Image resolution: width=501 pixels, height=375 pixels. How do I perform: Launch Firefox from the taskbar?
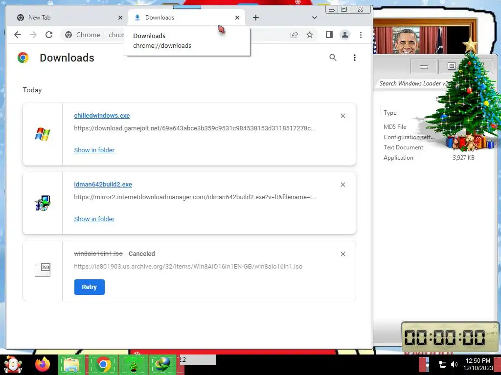[x=43, y=364]
